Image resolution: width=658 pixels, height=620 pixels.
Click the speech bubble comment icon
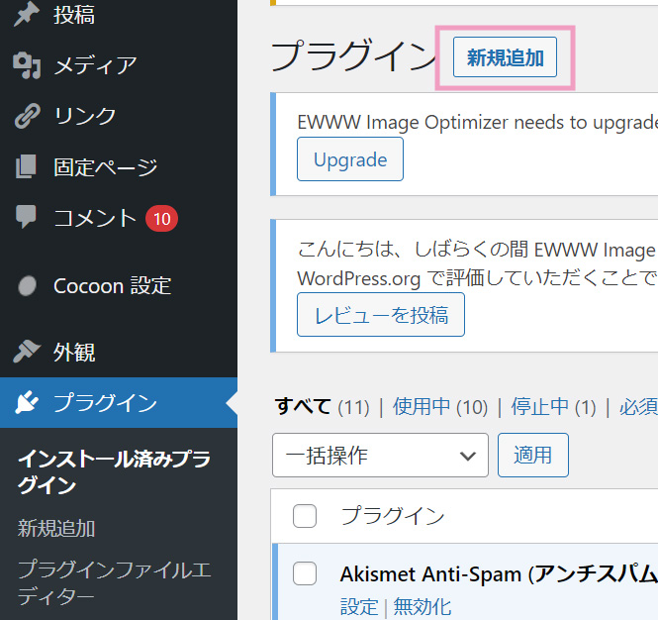[x=26, y=217]
